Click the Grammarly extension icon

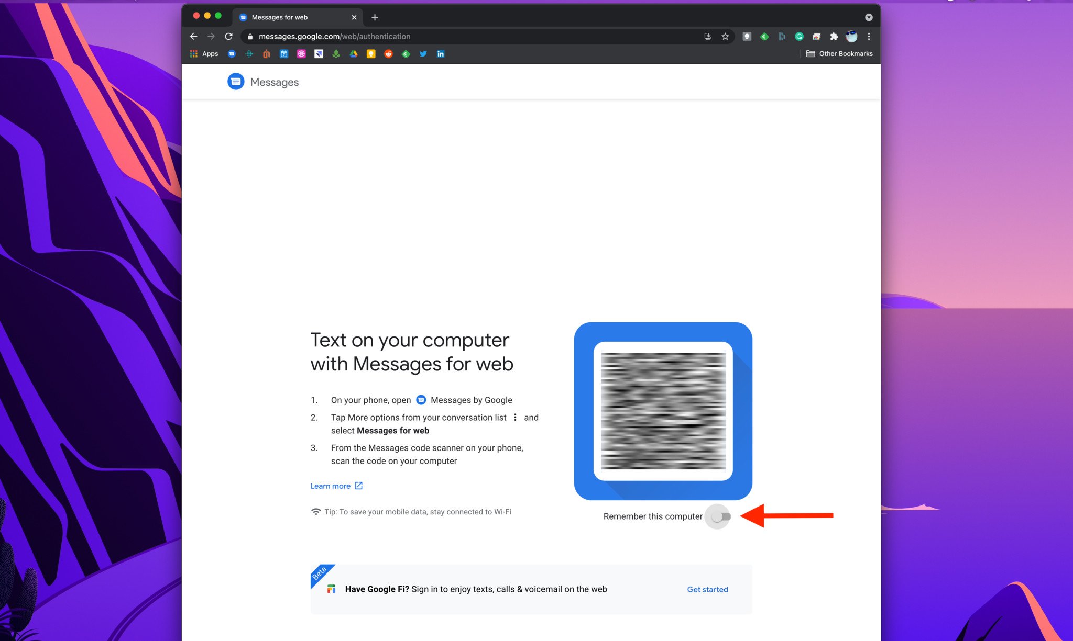click(x=799, y=37)
